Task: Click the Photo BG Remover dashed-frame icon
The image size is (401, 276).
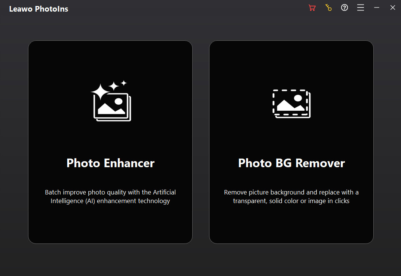Action: coord(291,104)
